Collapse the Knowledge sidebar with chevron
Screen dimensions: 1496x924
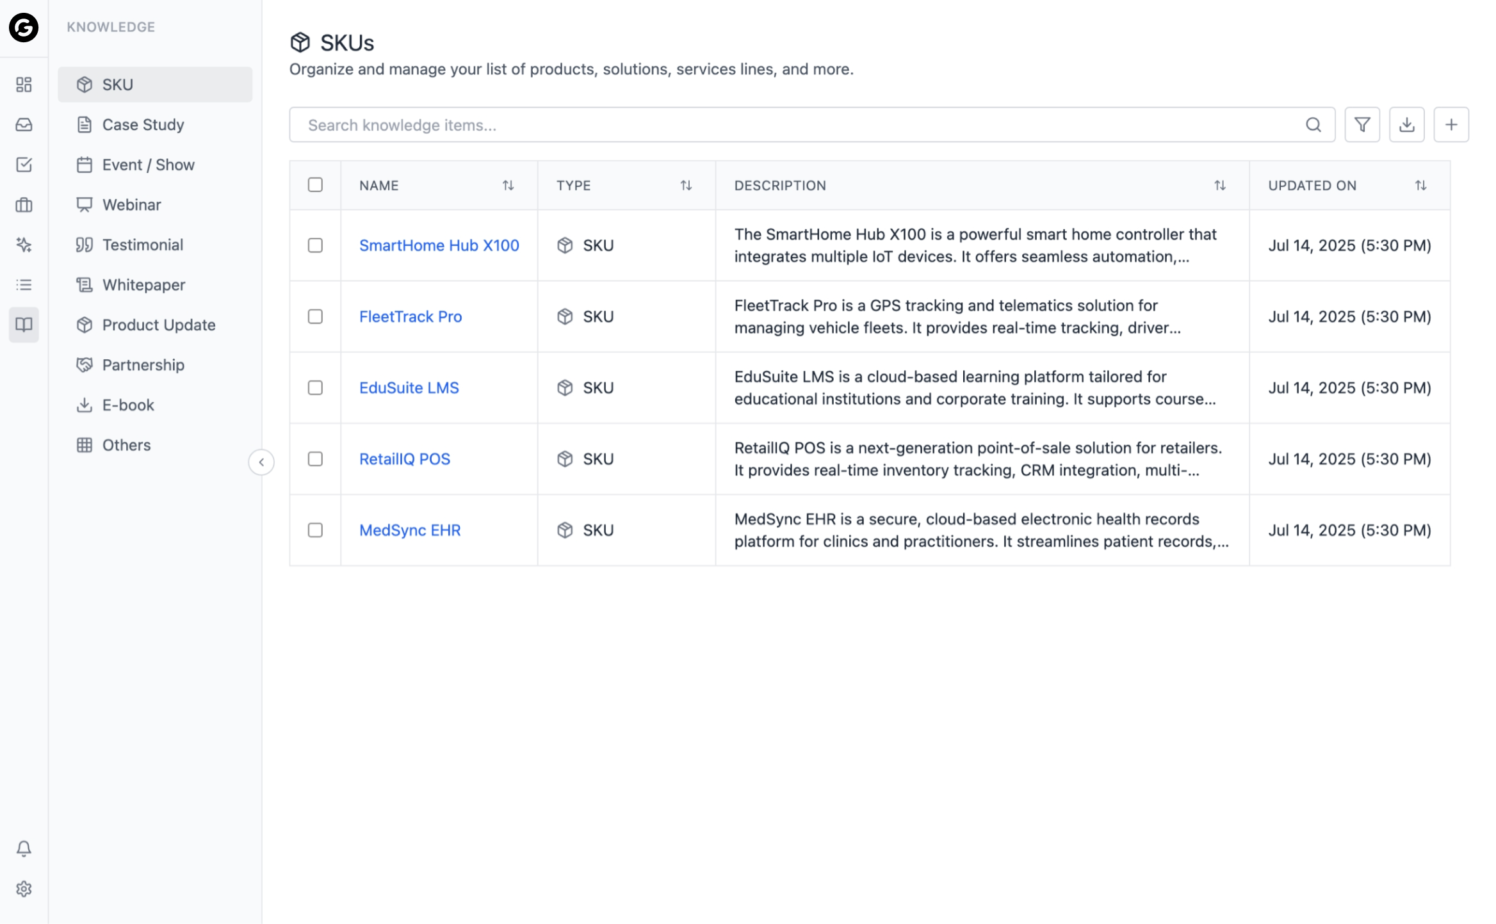[261, 462]
